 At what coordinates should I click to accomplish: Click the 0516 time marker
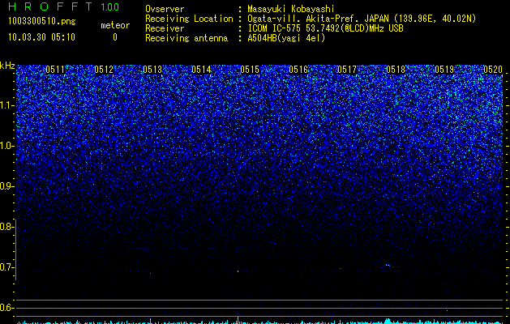[298, 70]
